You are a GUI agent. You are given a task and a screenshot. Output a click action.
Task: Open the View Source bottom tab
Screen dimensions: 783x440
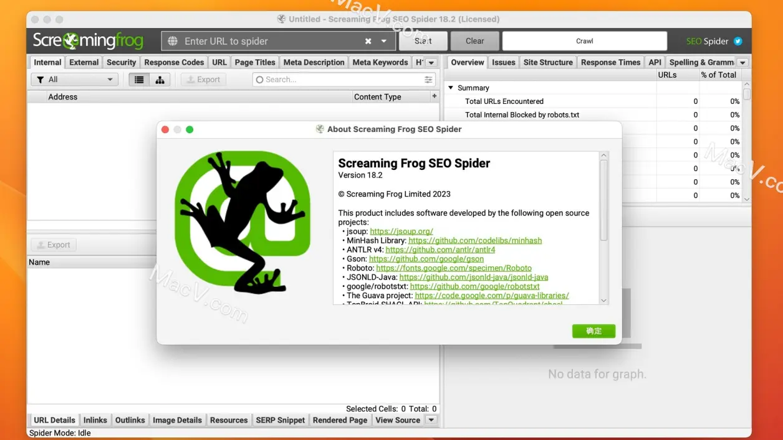tap(398, 420)
